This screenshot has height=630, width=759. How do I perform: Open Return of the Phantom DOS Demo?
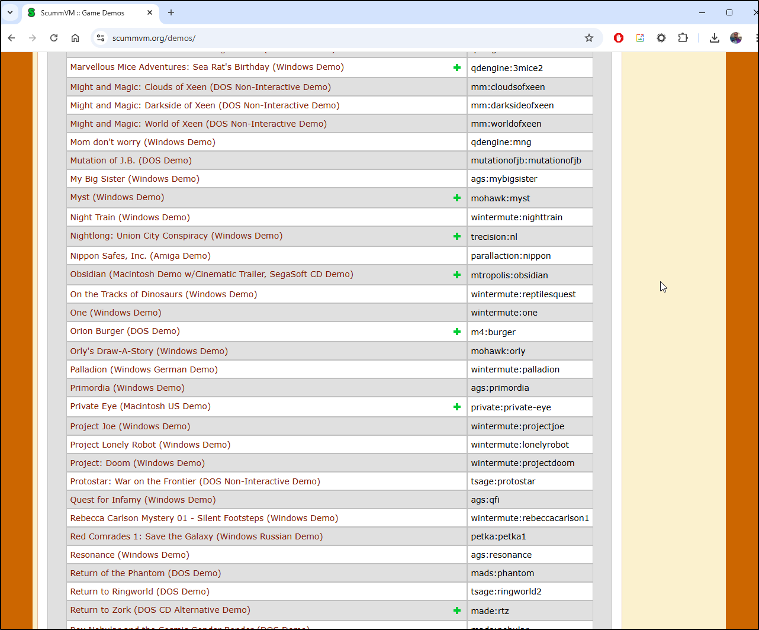pos(146,573)
